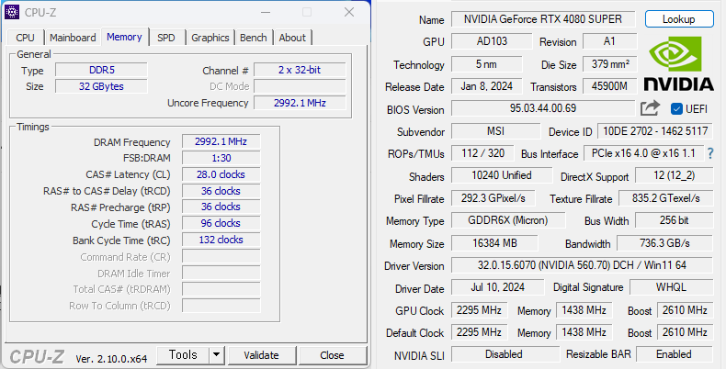
Task: Open the Mainboard tab
Action: [73, 38]
